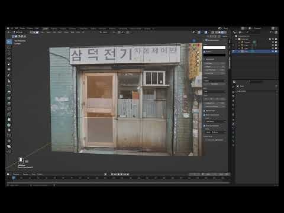Select the Measure tool
284x213 pixels.
click(9, 80)
